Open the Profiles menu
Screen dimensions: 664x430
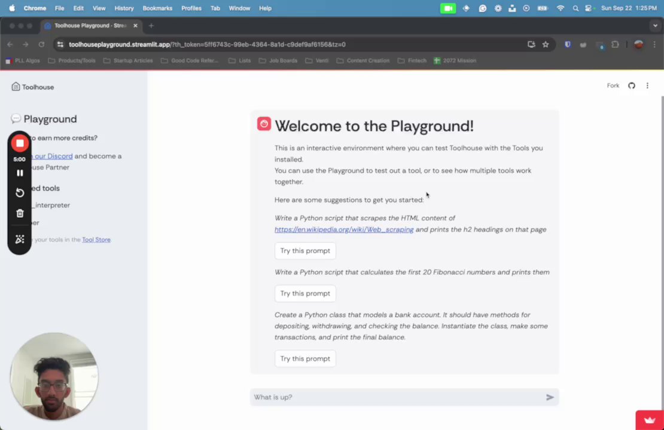pyautogui.click(x=191, y=8)
